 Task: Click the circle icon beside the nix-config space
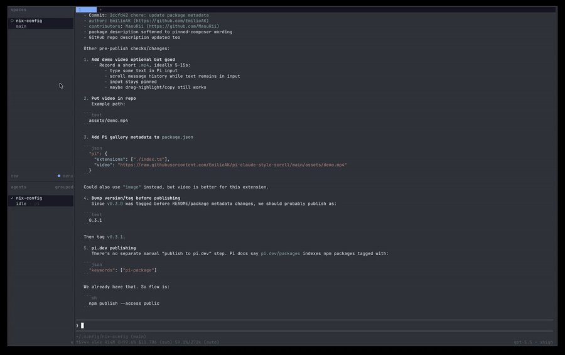coord(12,21)
